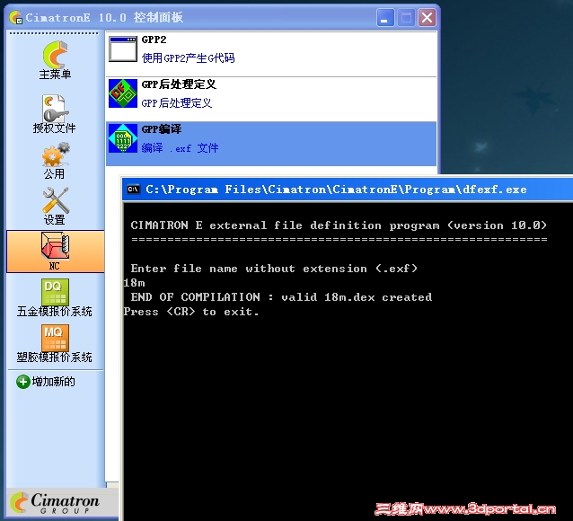The image size is (573, 521).
Task: Launch 塑胶模报价系统 MQ icon
Action: (x=55, y=338)
